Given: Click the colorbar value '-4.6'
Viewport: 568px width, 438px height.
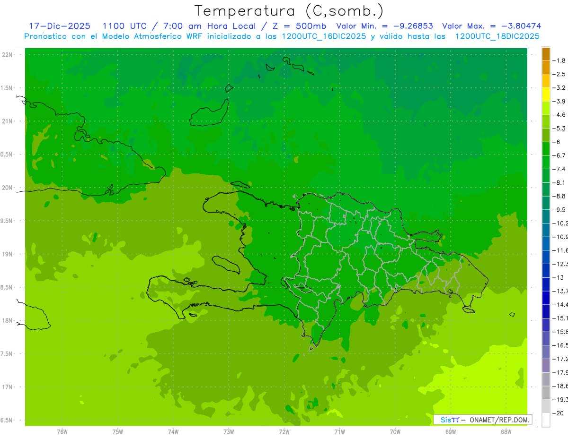Looking at the screenshot, I should [x=559, y=115].
